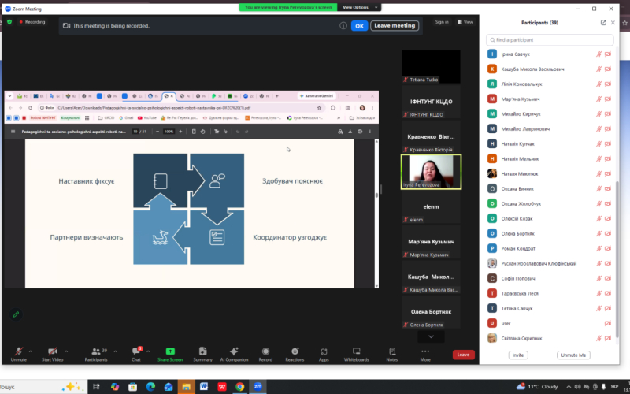Open video options caret beside Start Video
The image size is (630, 394).
tap(66, 351)
